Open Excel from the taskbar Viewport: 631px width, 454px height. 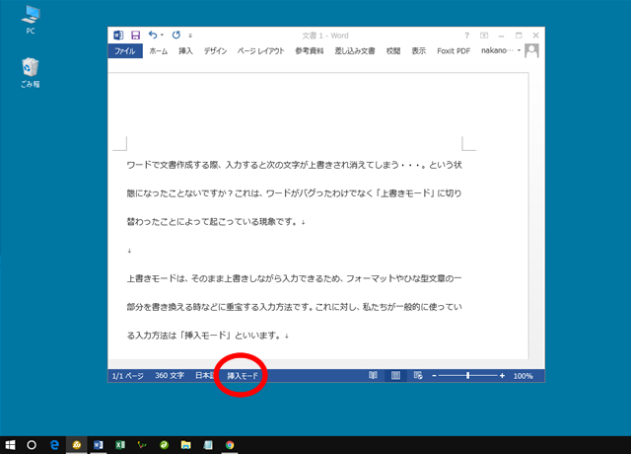pyautogui.click(x=120, y=445)
